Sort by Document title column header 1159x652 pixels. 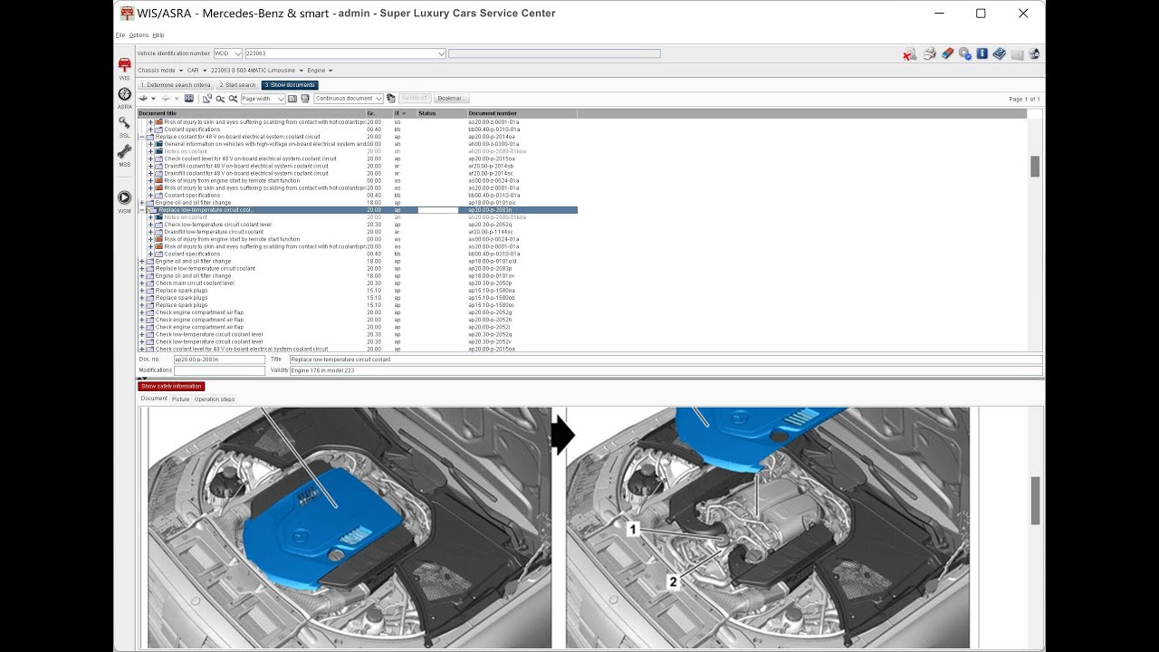252,114
